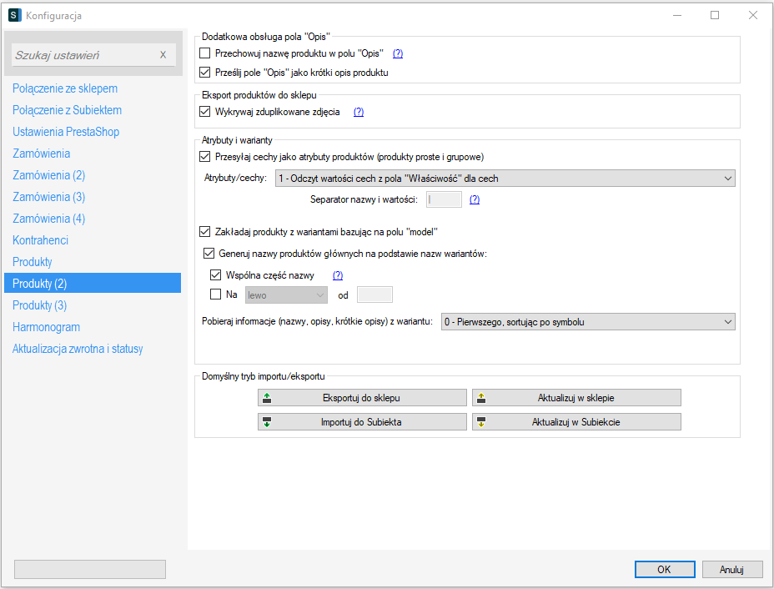The height and width of the screenshot is (589, 774).
Task: Select Aktualizacja zwrotna i statusy
Action: click(x=78, y=349)
